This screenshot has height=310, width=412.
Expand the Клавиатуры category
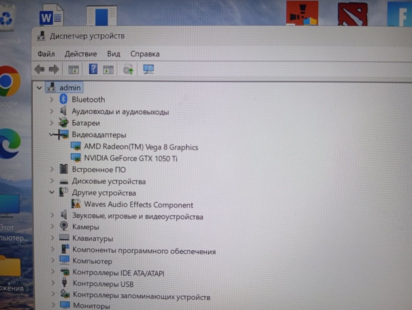(x=53, y=238)
